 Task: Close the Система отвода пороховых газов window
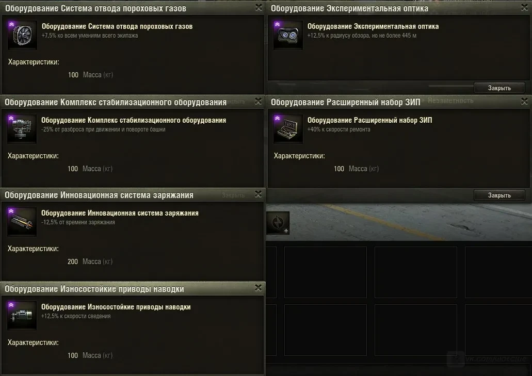click(259, 7)
